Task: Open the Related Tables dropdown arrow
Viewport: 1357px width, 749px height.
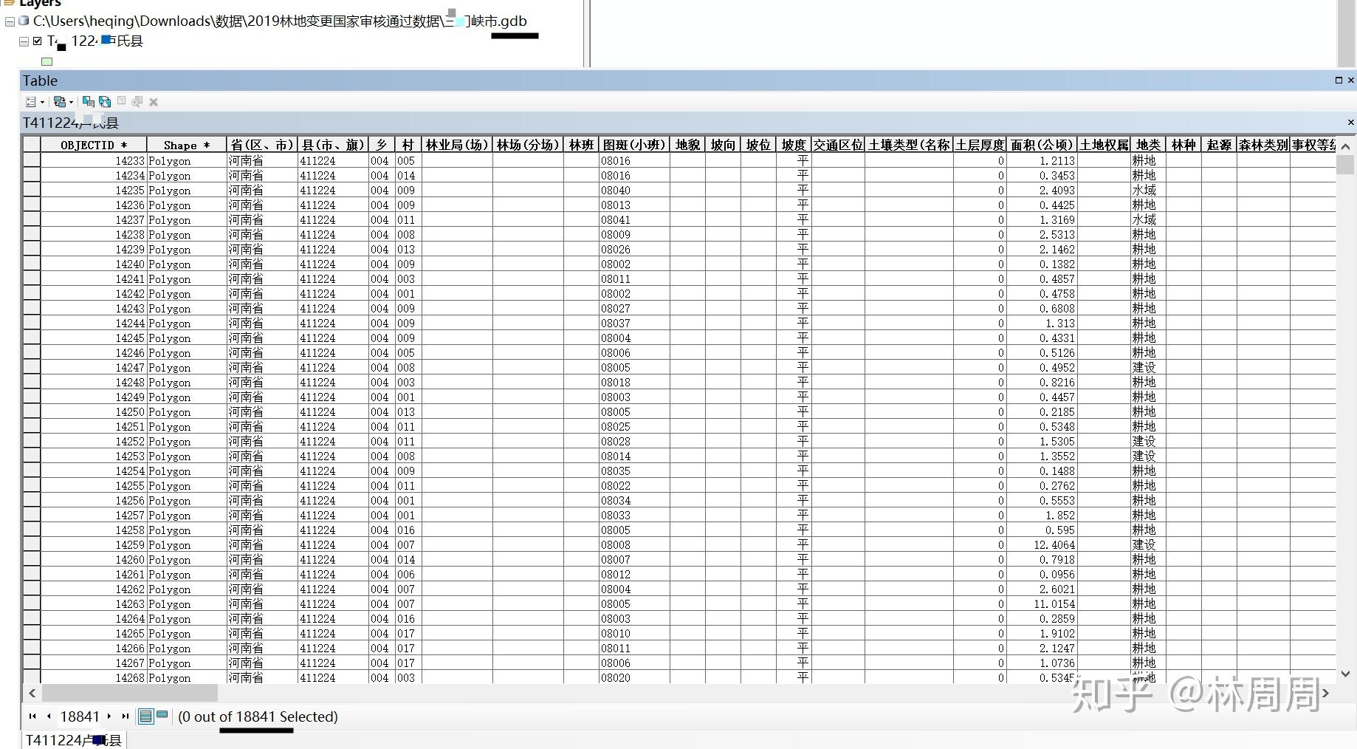Action: tap(71, 103)
